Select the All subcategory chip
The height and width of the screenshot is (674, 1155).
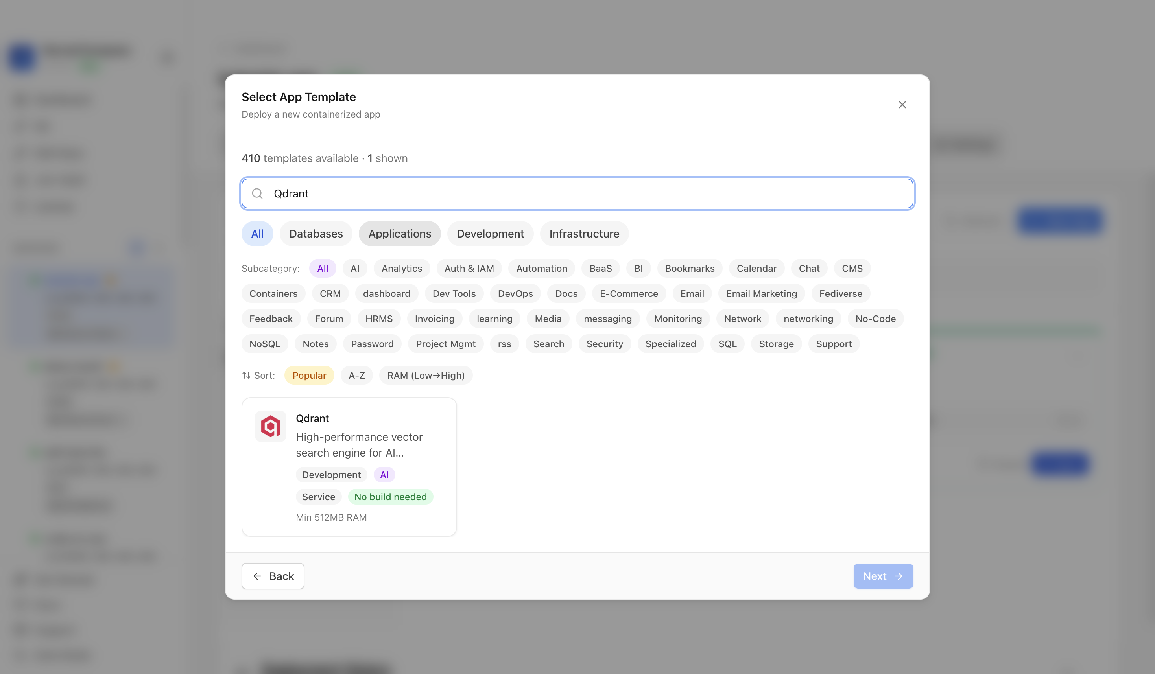pyautogui.click(x=323, y=269)
